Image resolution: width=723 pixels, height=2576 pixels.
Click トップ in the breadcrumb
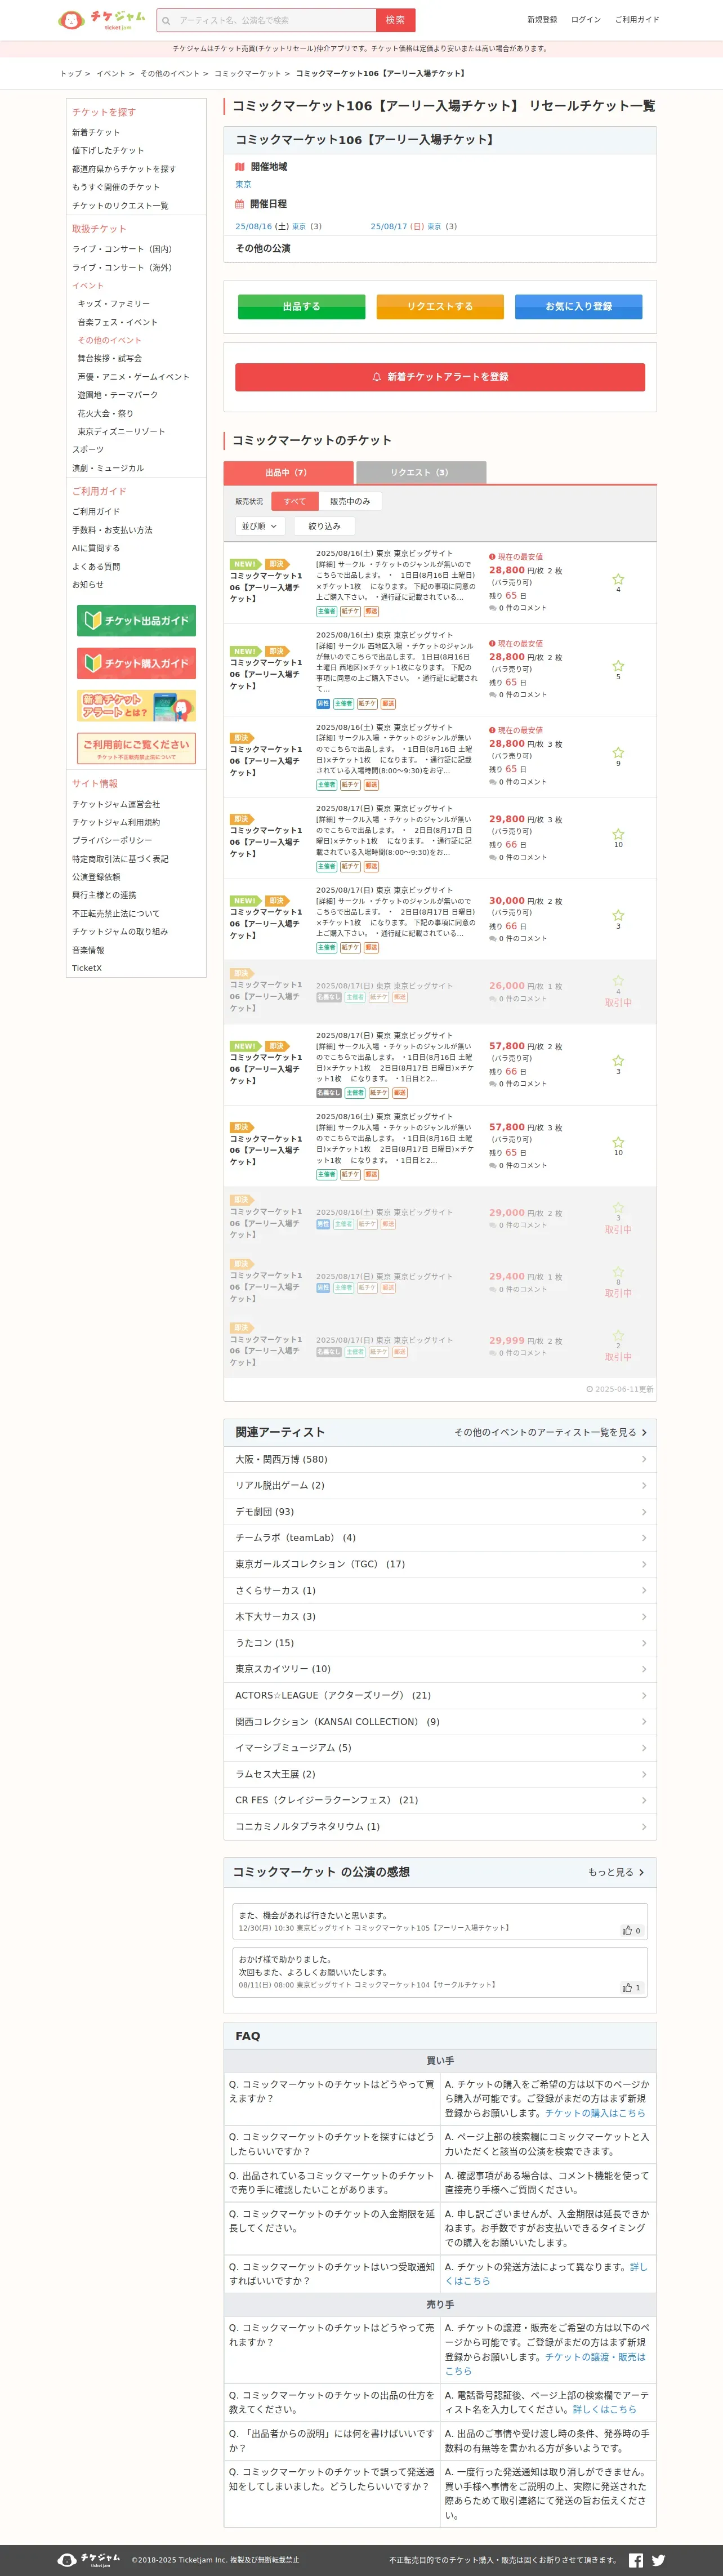(x=70, y=73)
